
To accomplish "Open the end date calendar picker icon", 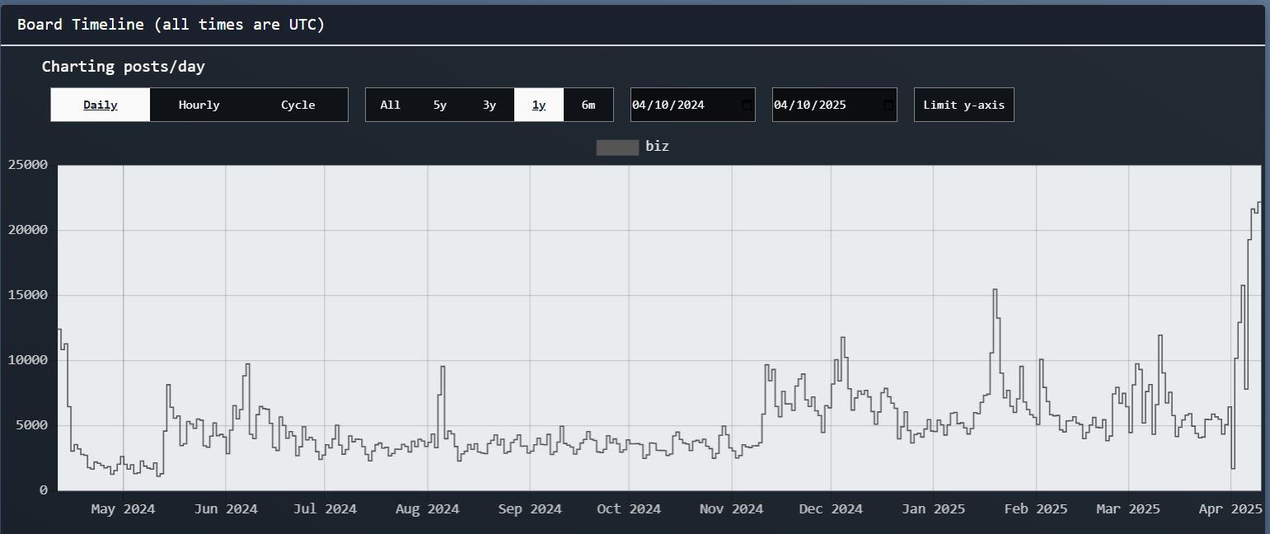I will [888, 105].
